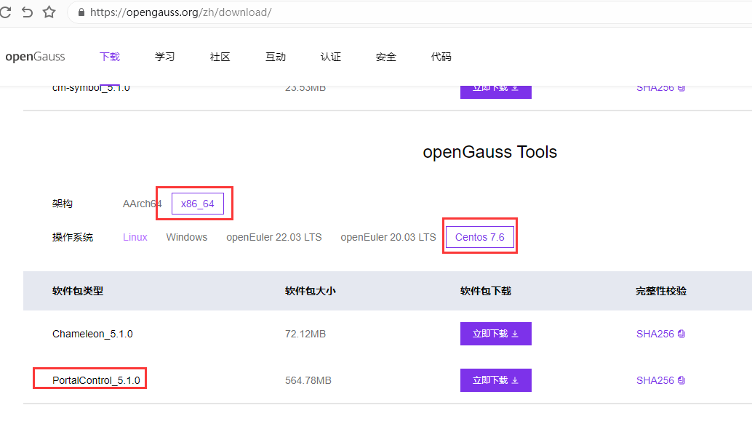Screen dimensions: 752x421
Task: Open the 下载 navigation menu
Action: (110, 57)
